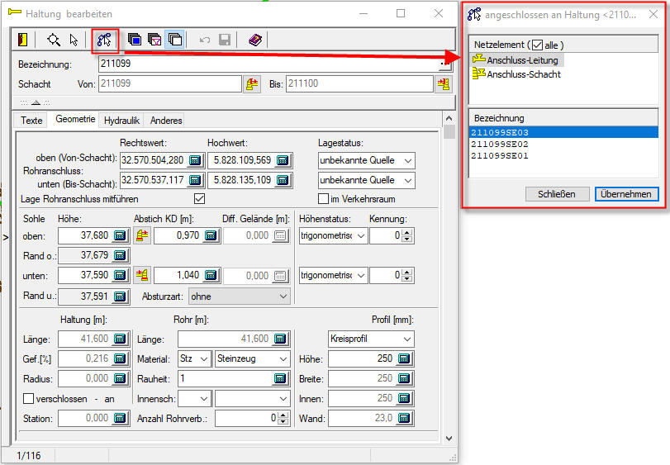The width and height of the screenshot is (670, 465).
Task: Select the magnifier search tool
Action: (54, 40)
